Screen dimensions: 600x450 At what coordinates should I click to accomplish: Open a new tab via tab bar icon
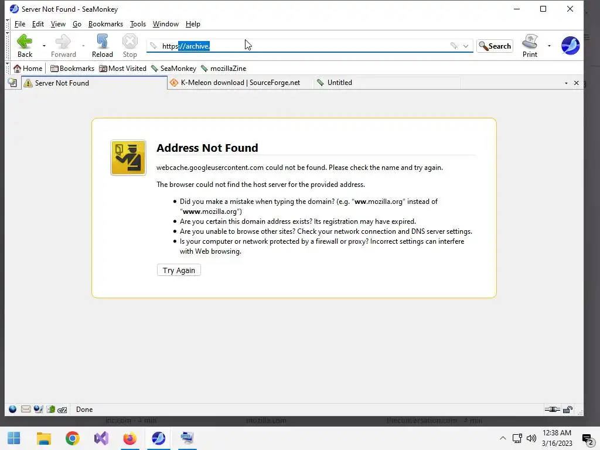click(x=12, y=83)
